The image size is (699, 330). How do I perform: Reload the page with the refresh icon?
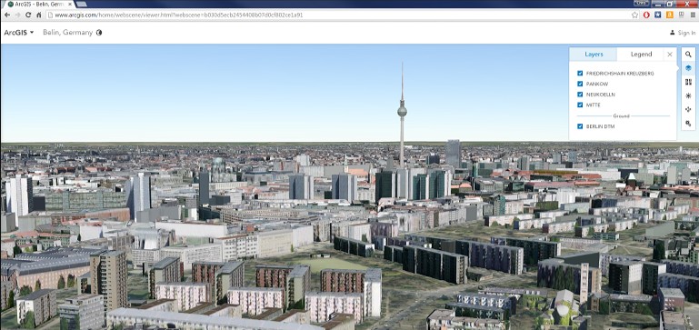(28, 15)
